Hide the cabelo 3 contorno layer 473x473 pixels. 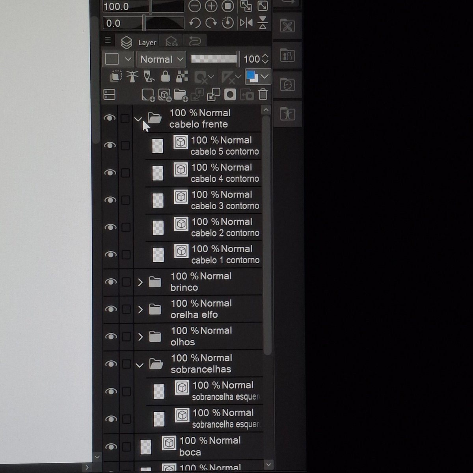(110, 200)
